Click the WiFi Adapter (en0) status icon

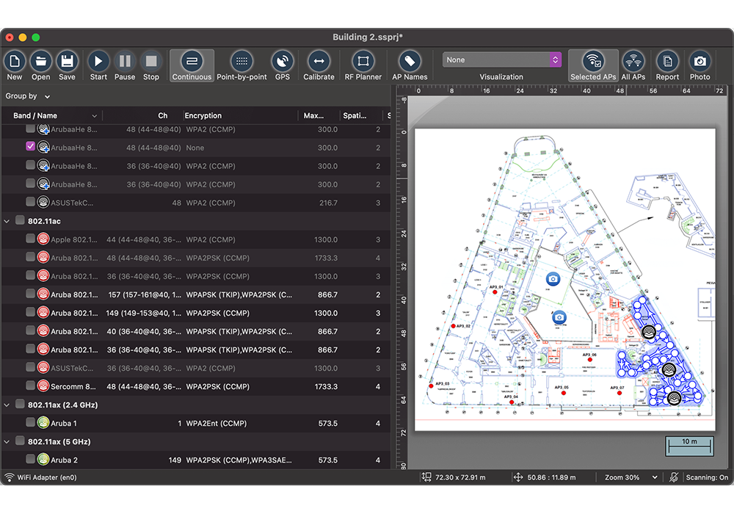[9, 477]
